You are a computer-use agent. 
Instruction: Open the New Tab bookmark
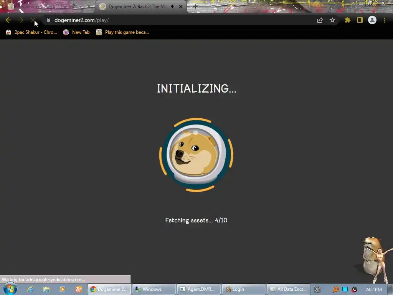(76, 32)
